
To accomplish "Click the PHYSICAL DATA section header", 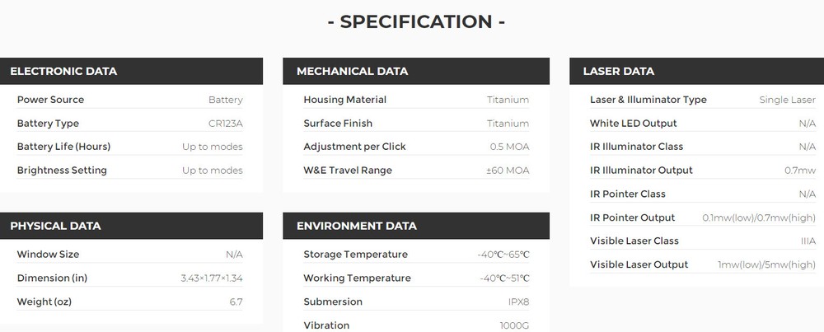I will [x=55, y=226].
